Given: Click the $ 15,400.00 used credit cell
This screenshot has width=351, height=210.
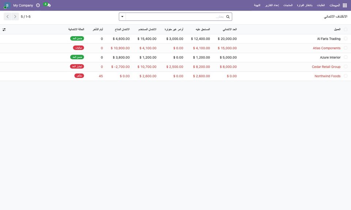Looking at the screenshot, I should [x=147, y=39].
